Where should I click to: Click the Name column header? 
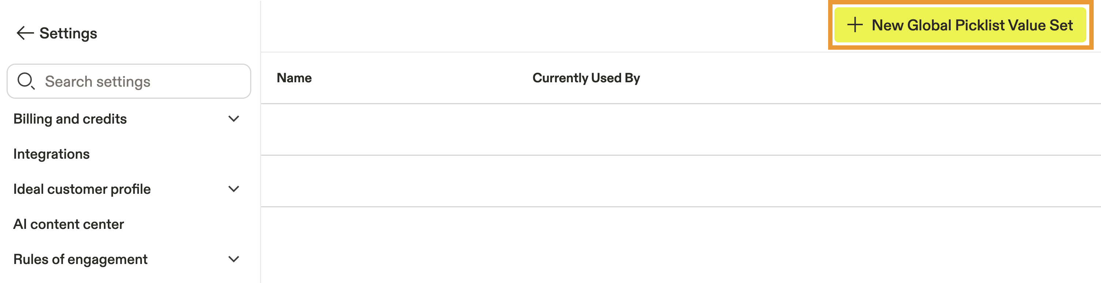[x=294, y=78]
